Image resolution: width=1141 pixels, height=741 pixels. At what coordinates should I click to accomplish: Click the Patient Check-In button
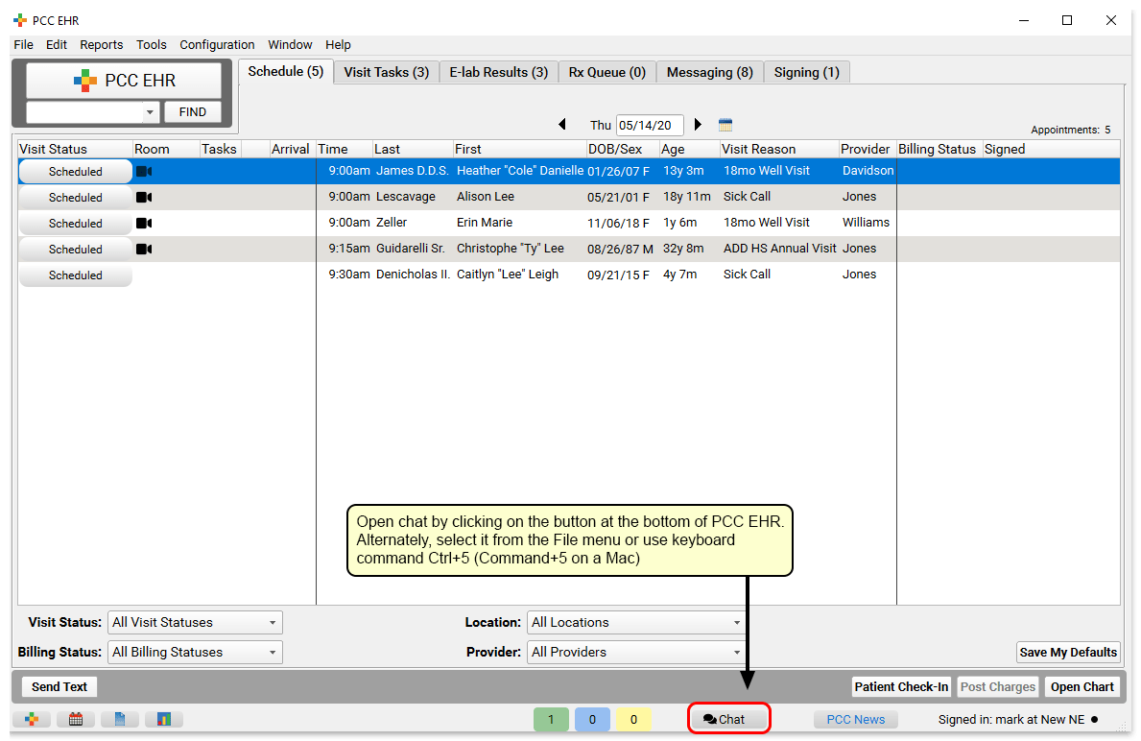click(x=901, y=687)
